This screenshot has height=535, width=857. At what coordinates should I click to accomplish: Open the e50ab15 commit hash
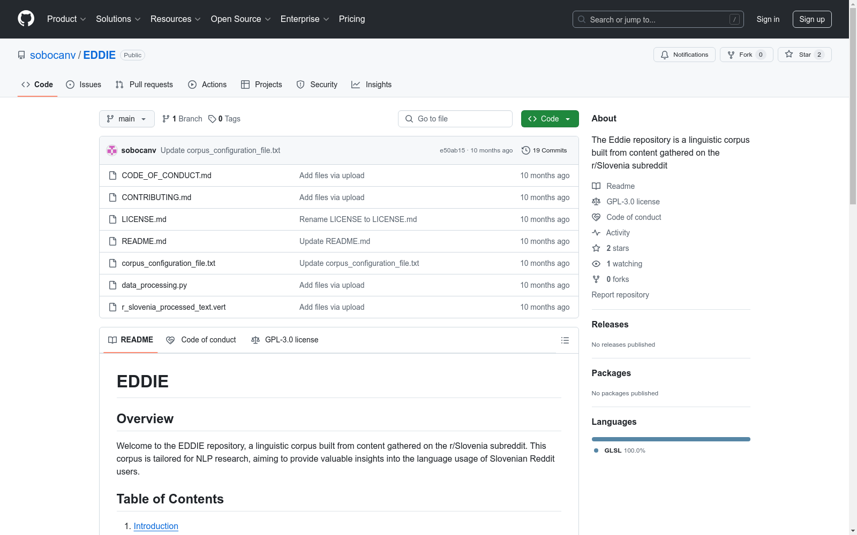pyautogui.click(x=453, y=150)
